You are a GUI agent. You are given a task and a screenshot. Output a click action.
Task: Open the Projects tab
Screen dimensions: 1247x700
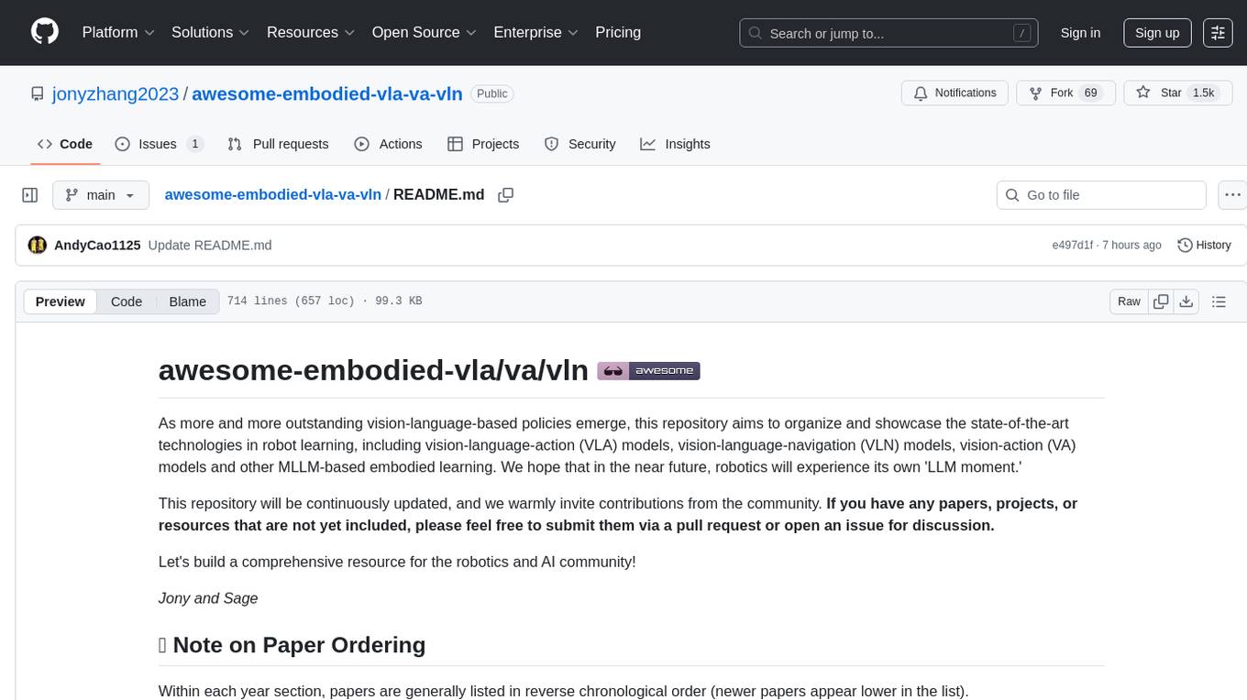click(x=483, y=144)
